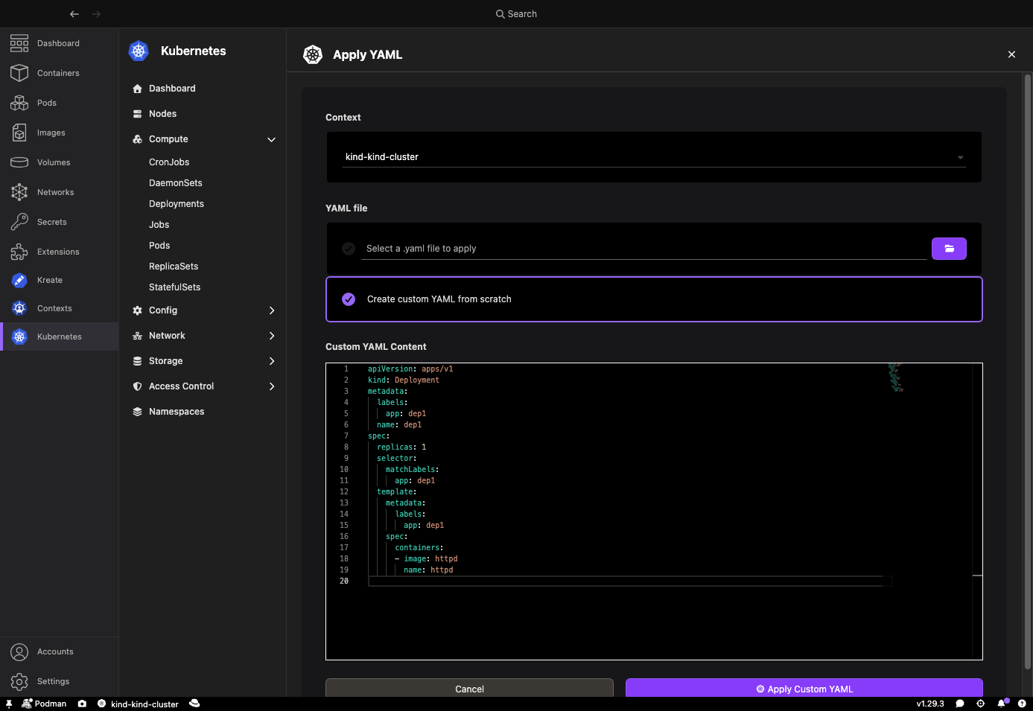Screen dimensions: 1033x711
Task: Expand the Access Control section
Action: 203,386
